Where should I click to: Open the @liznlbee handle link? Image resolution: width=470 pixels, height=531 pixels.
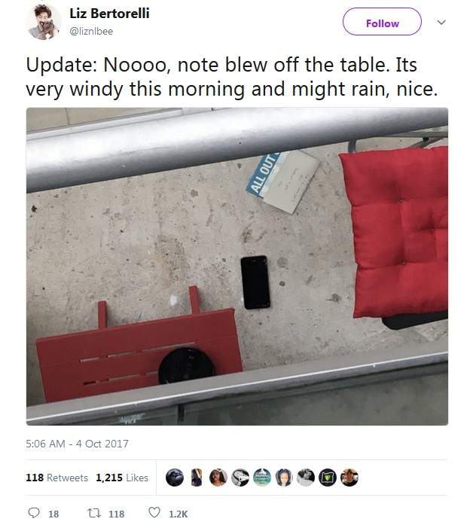click(91, 31)
